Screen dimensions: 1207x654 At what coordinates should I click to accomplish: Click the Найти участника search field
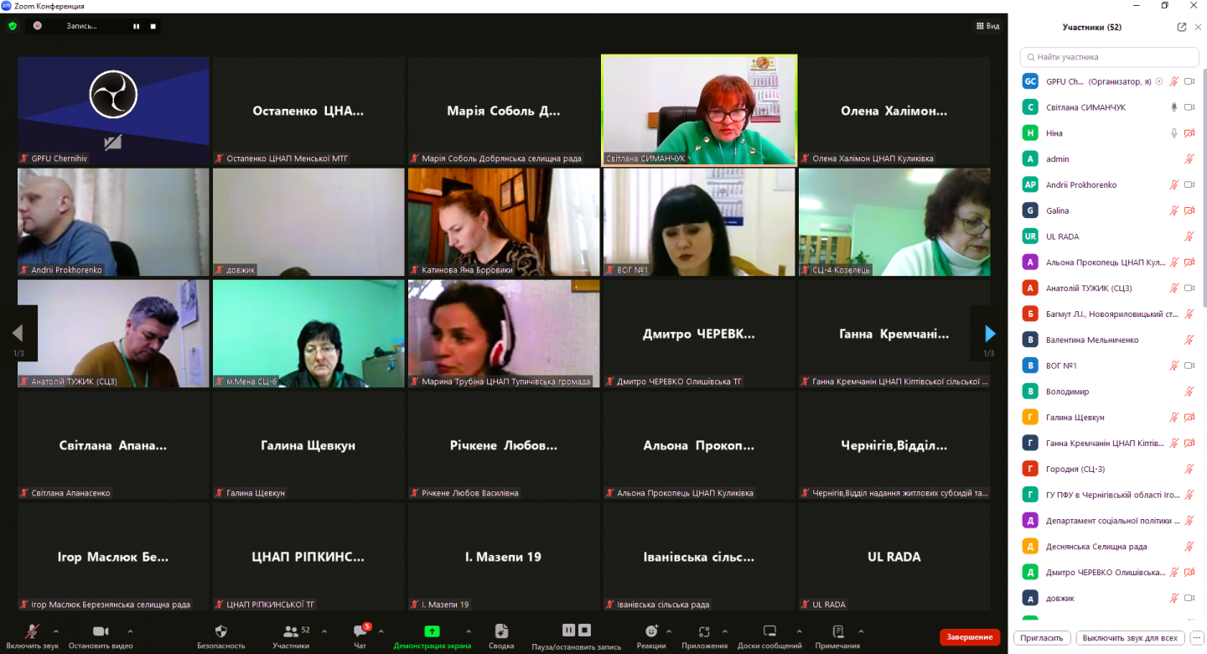click(1110, 57)
